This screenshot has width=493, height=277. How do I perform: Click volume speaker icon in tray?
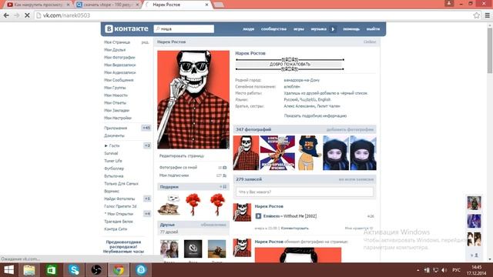click(444, 270)
